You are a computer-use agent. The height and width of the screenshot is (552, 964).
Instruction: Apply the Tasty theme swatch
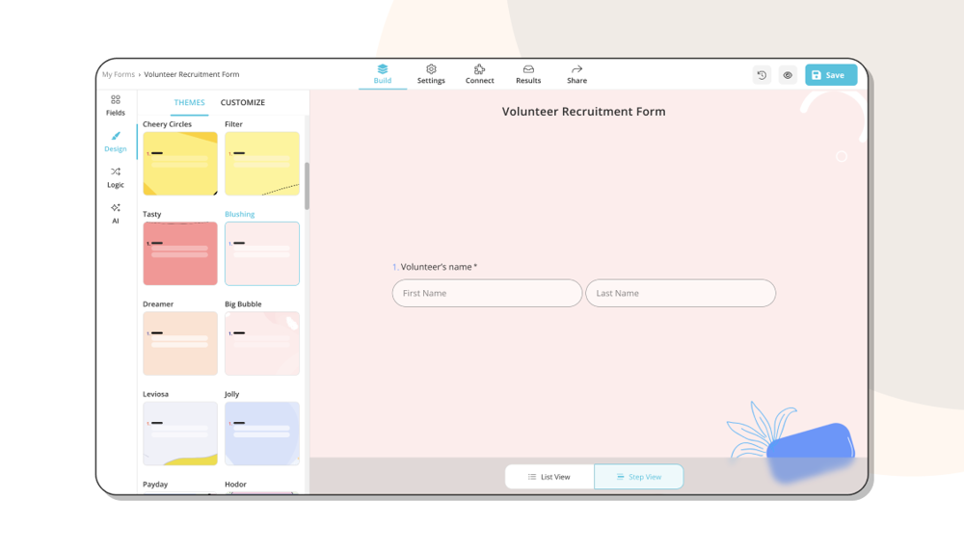click(180, 253)
